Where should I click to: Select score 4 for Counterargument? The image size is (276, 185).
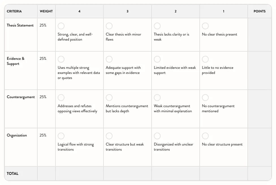(61, 98)
